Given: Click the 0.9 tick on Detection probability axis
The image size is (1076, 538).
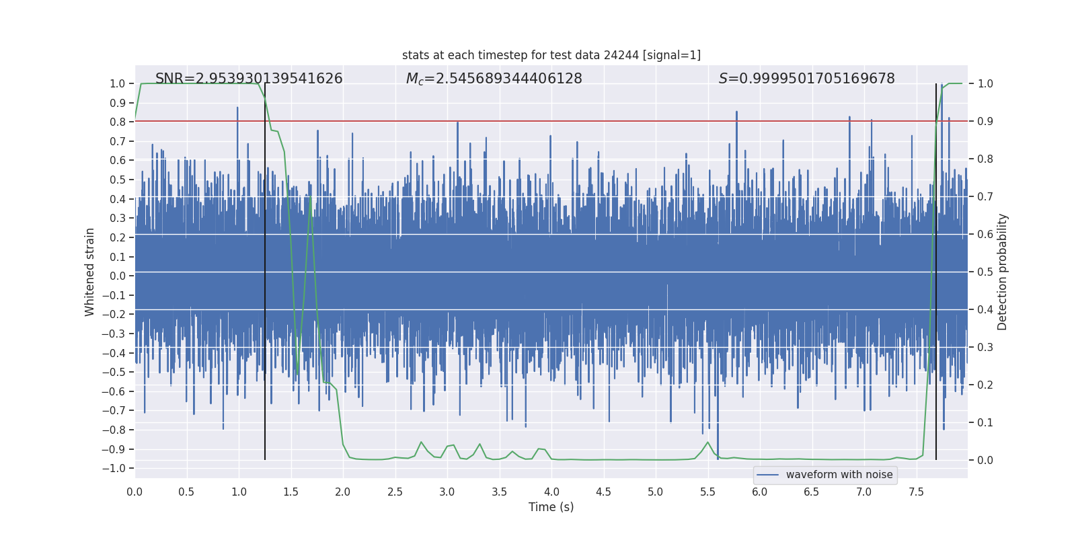Looking at the screenshot, I should coord(985,121).
